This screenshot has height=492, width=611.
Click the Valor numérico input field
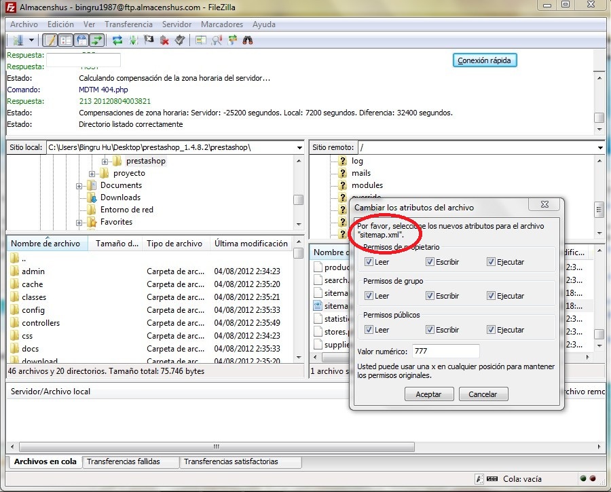coord(445,352)
